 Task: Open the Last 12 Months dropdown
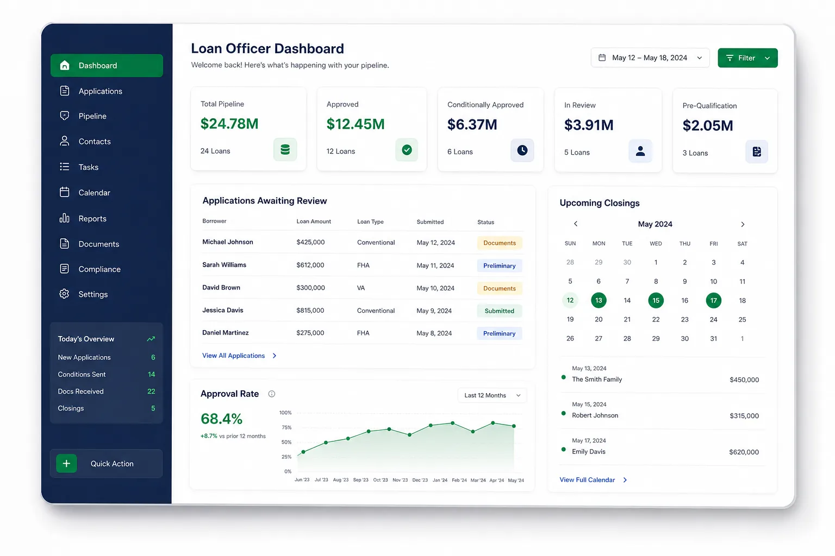pyautogui.click(x=492, y=395)
